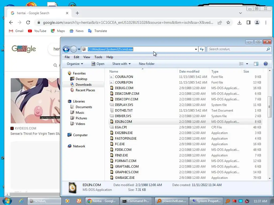Go back in Explorer with the Back arrow
Screen dimensions: 274x205
coord(66,49)
